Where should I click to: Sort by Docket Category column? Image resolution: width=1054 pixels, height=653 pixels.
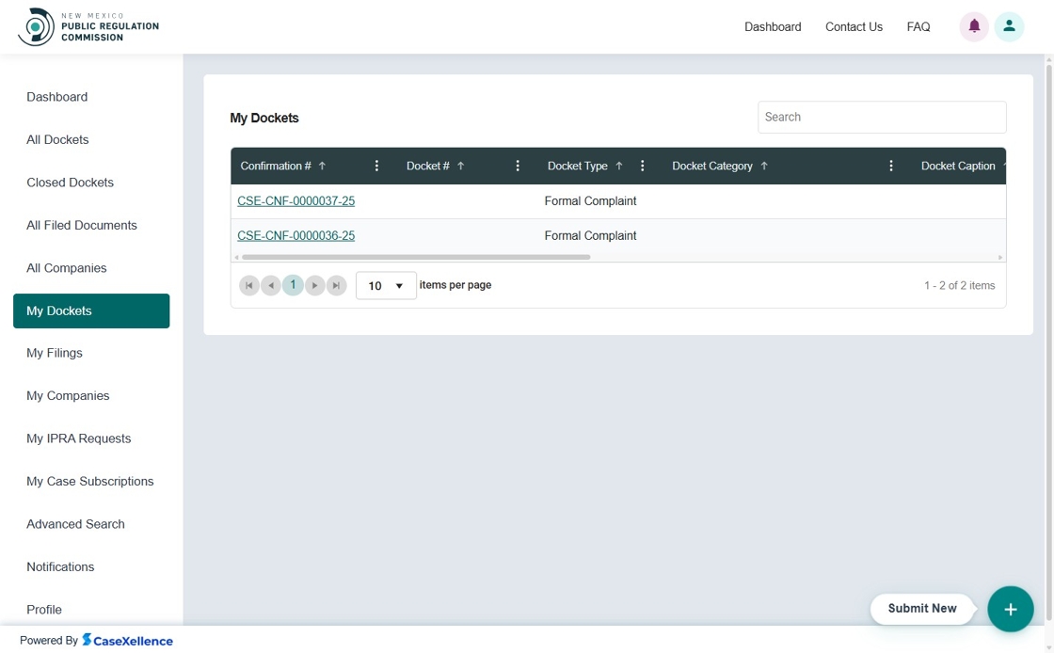tap(719, 166)
